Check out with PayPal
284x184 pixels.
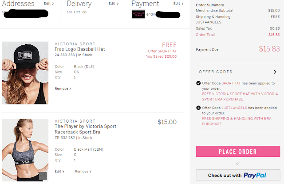(238, 175)
